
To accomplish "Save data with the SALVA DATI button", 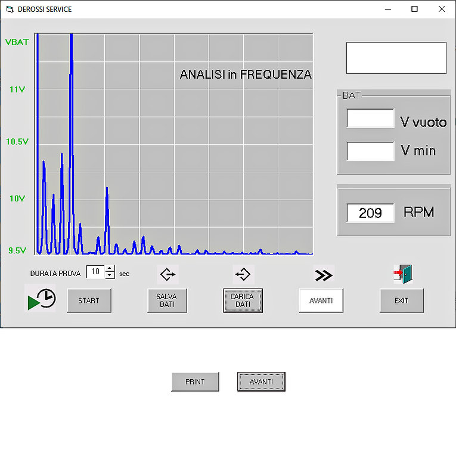I will [167, 300].
